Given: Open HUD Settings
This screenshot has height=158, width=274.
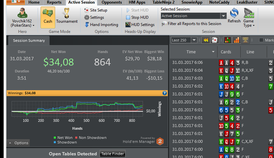Looking at the screenshot, I should coord(140,25).
